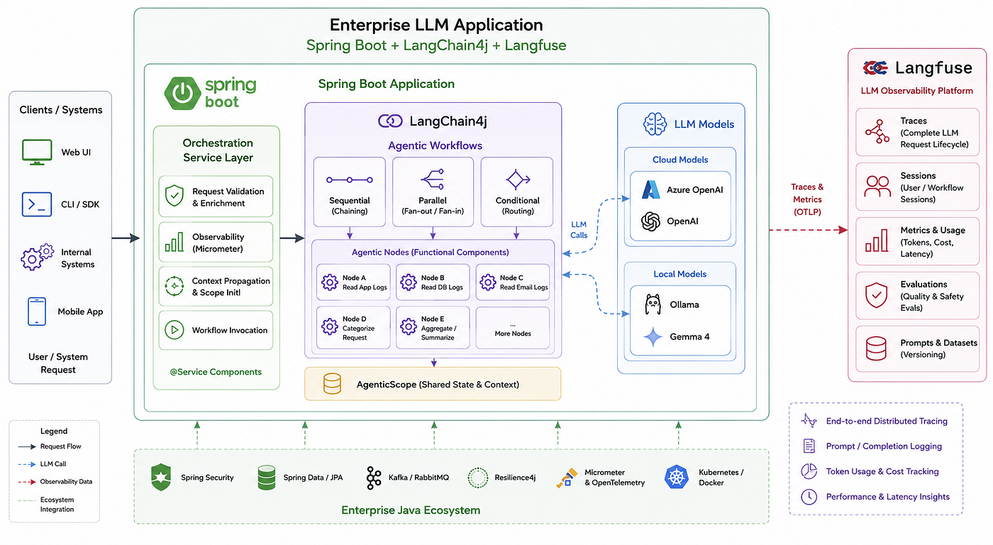
Task: Click the 'Enterprise Java Ecosystem' label
Action: (x=411, y=510)
